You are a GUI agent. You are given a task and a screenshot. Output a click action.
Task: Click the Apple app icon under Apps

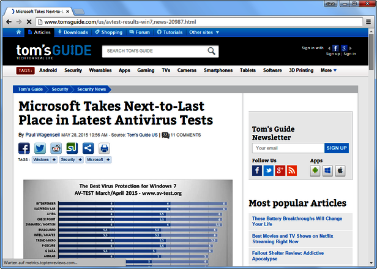coord(340,170)
